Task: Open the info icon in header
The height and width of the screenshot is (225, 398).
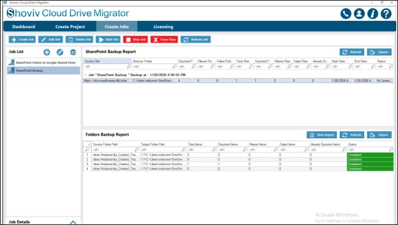Action: (x=372, y=14)
